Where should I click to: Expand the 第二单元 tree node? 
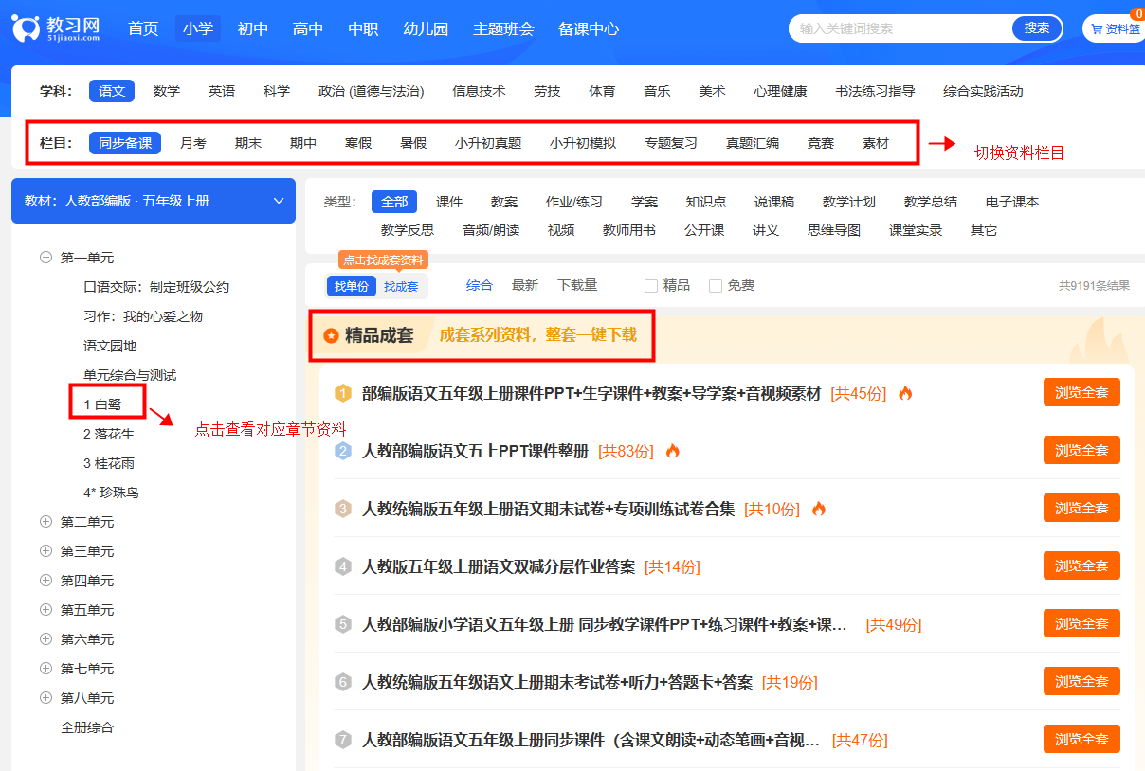45,522
